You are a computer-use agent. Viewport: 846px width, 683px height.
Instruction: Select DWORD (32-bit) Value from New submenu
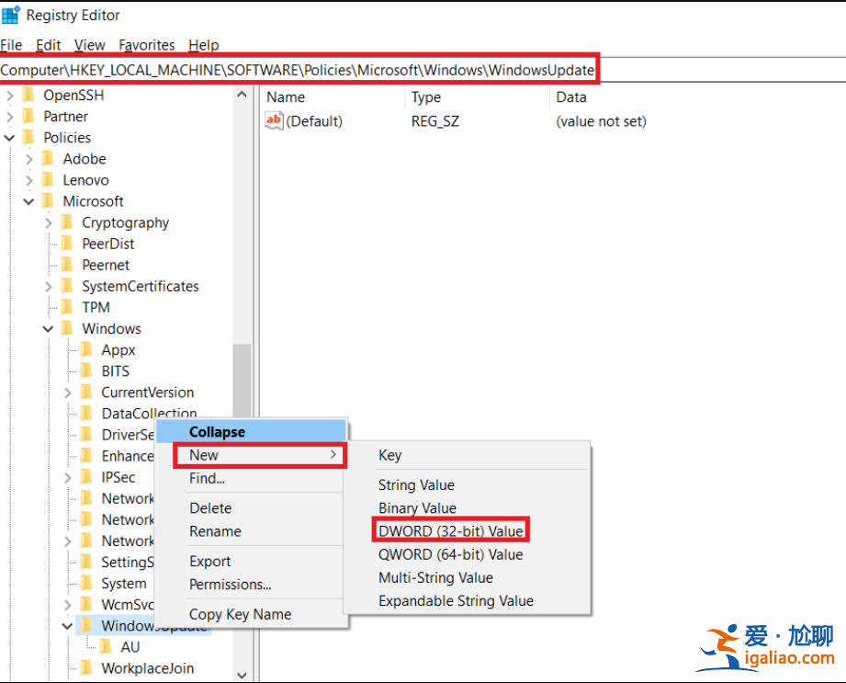coord(449,529)
